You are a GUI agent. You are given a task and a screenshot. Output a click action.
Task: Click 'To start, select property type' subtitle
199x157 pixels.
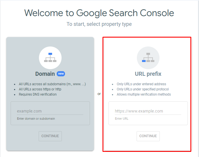[99, 24]
